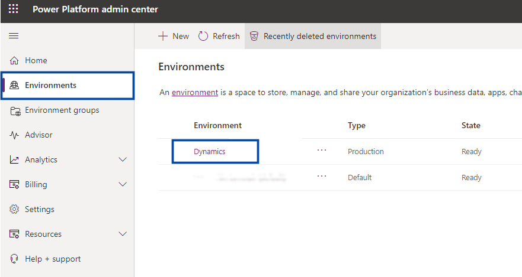This screenshot has width=522, height=277.
Task: View Recently deleted environments
Action: [x=313, y=36]
